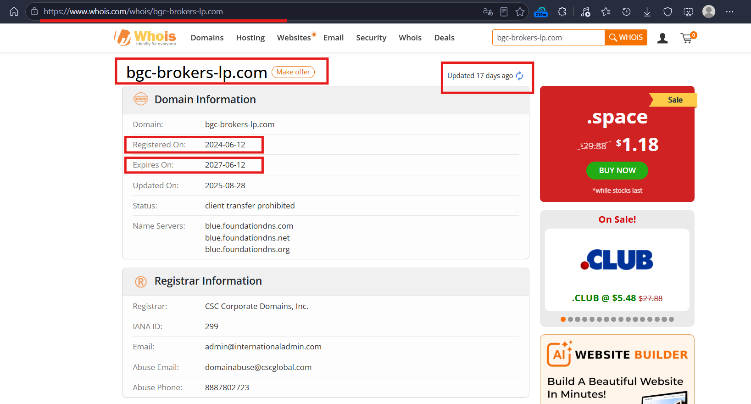Click name server blue.foundationdns.net
Image resolution: width=751 pixels, height=404 pixels.
pos(247,238)
